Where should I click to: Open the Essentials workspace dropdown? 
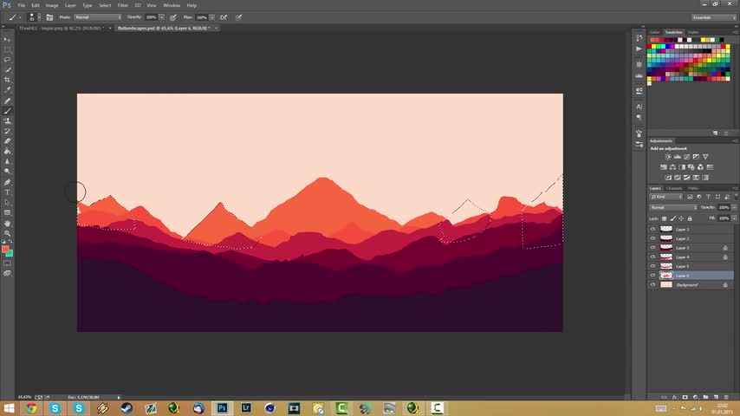click(714, 17)
